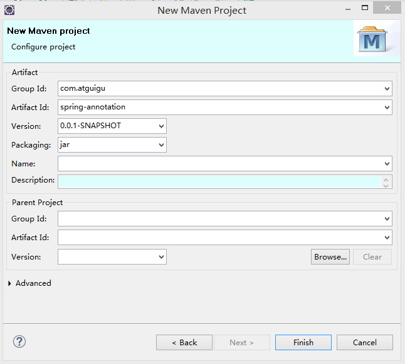Open the Parent Project Artifact Id dropdown arrow

[x=387, y=238]
